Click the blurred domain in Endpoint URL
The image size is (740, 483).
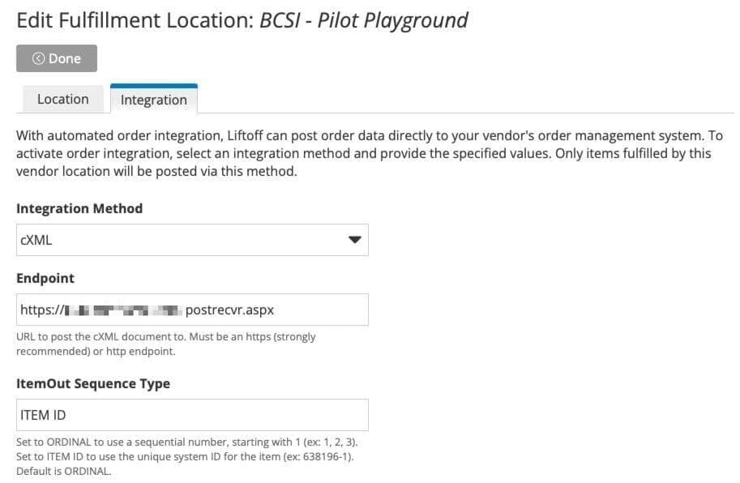click(x=124, y=310)
